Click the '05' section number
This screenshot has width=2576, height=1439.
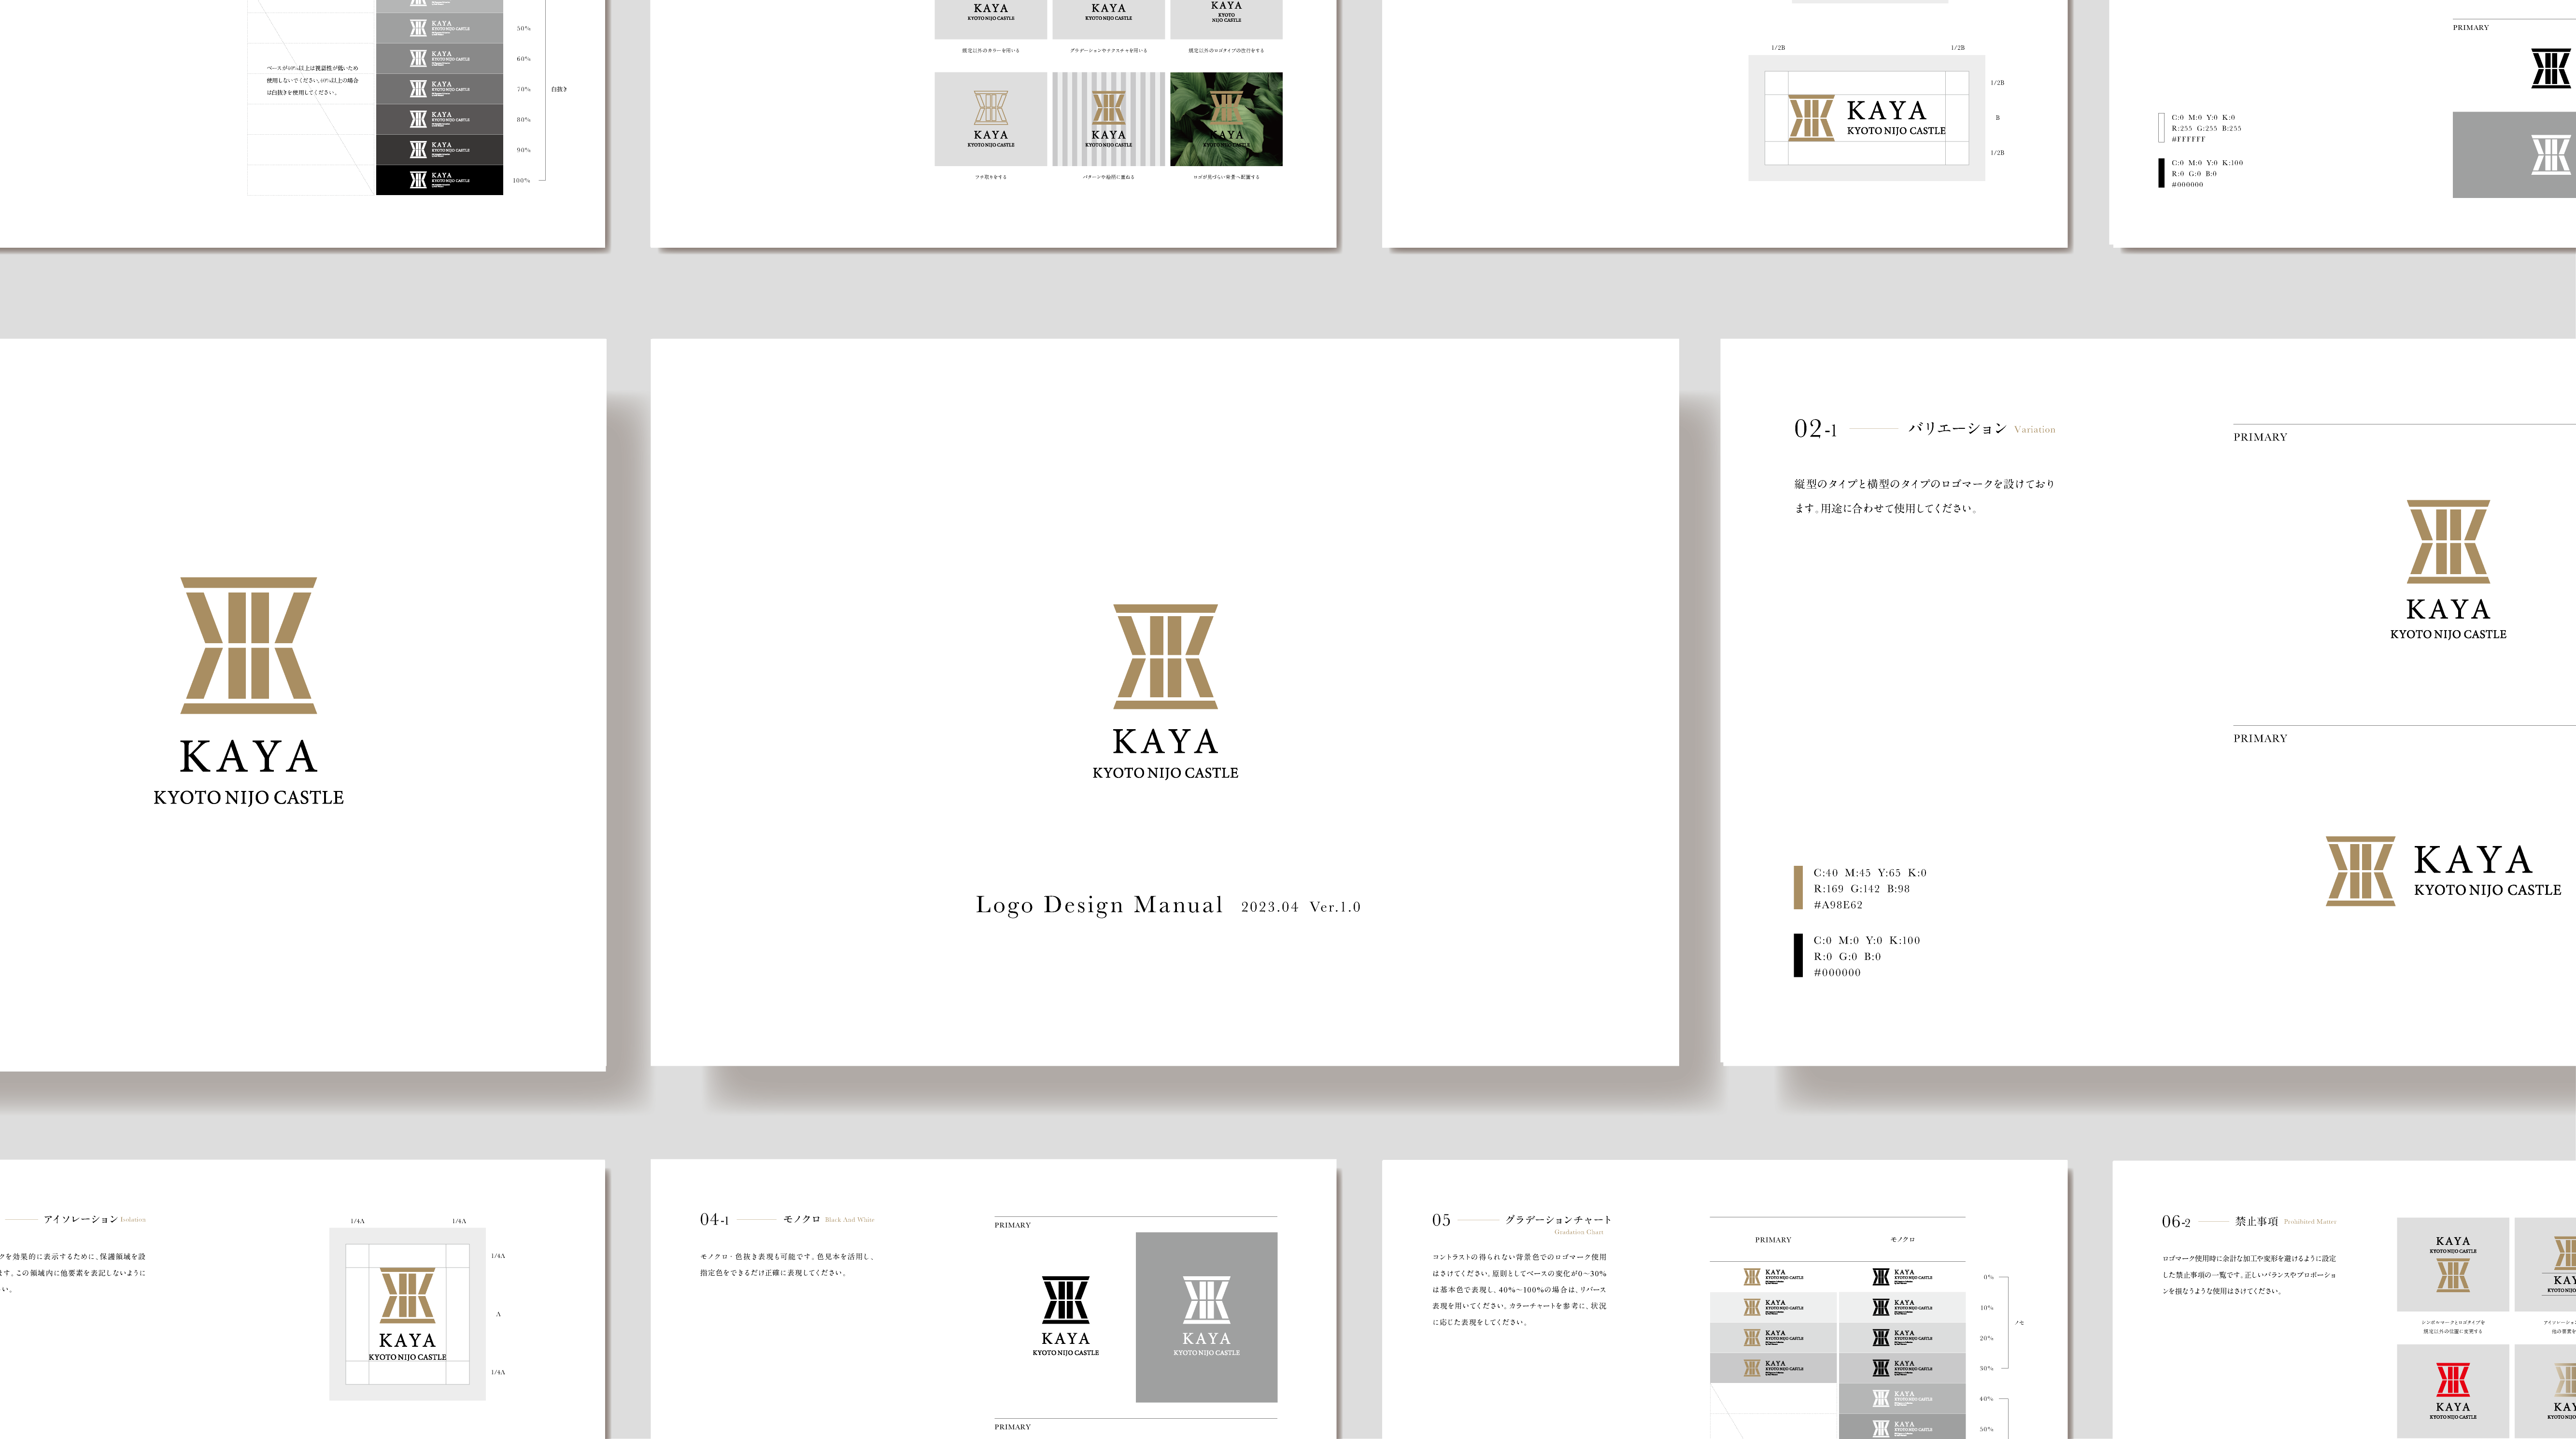click(1441, 1220)
